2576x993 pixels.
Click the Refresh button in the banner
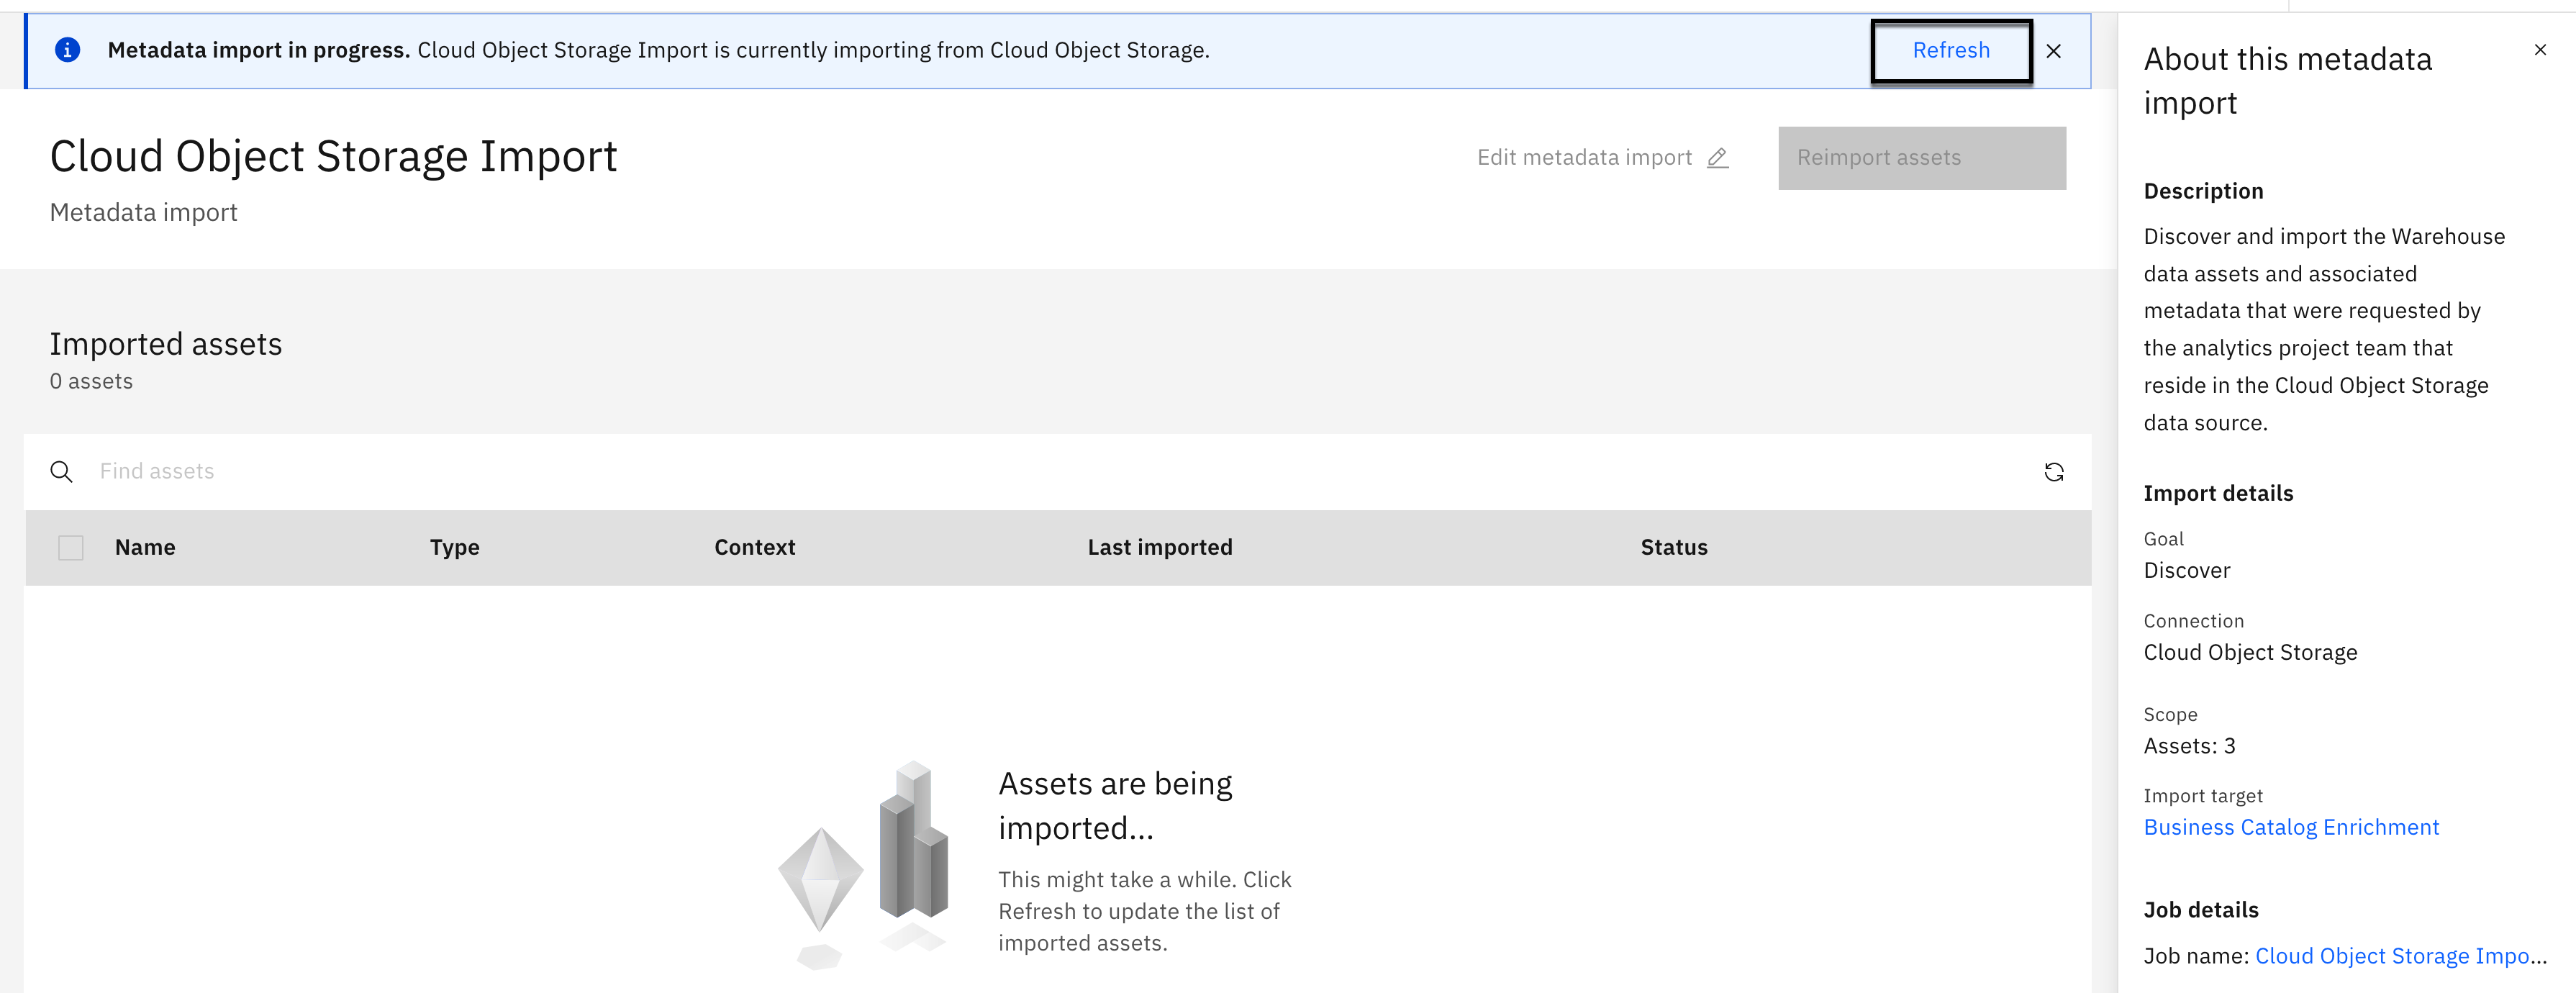pyautogui.click(x=1950, y=51)
